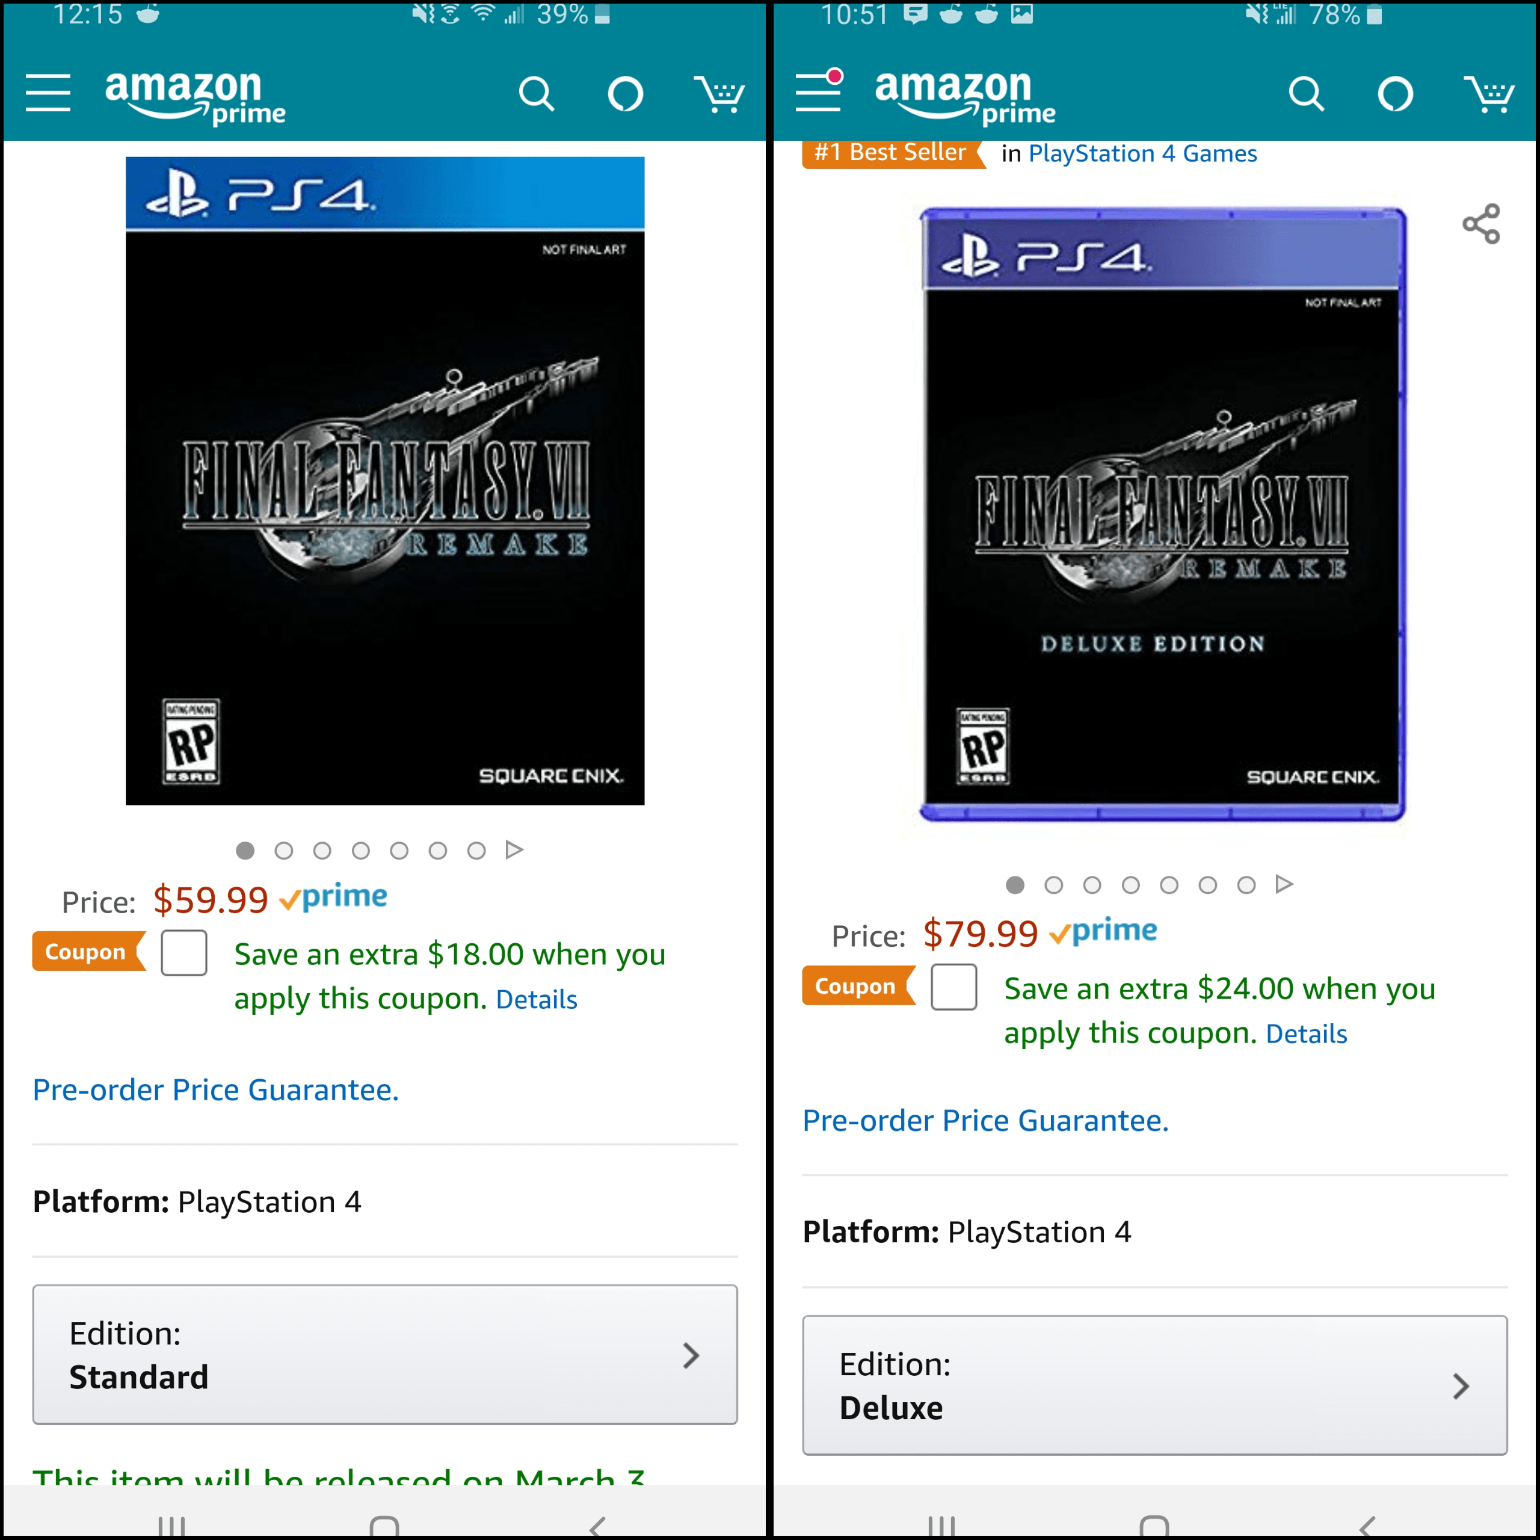Viewport: 1540px width, 1540px height.
Task: Select the fourth carousel dot indicator
Action: 360,851
